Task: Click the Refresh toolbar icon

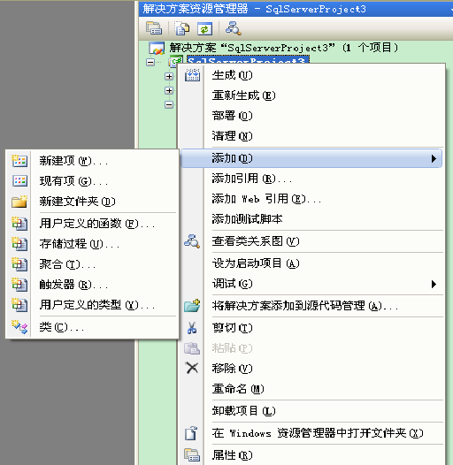Action: 205,28
